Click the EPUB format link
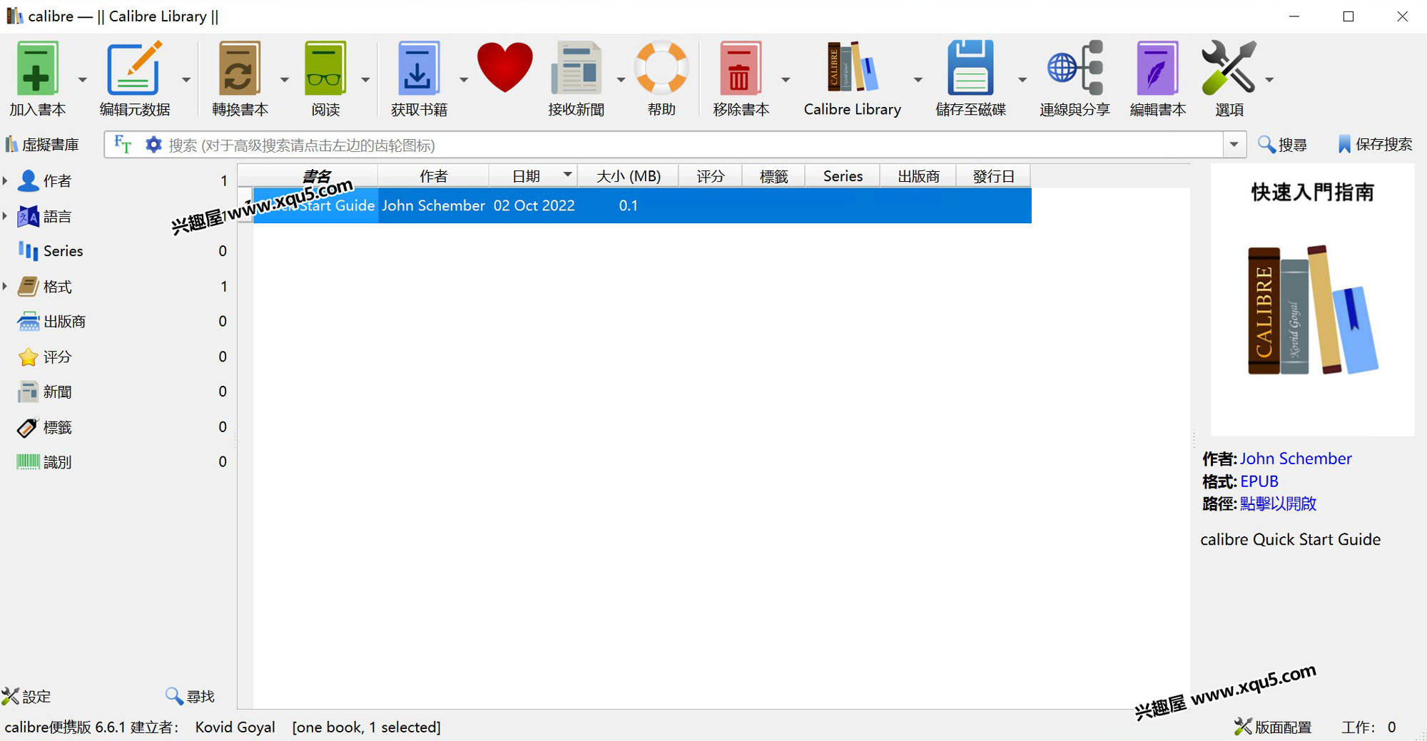This screenshot has height=741, width=1427. [1259, 481]
